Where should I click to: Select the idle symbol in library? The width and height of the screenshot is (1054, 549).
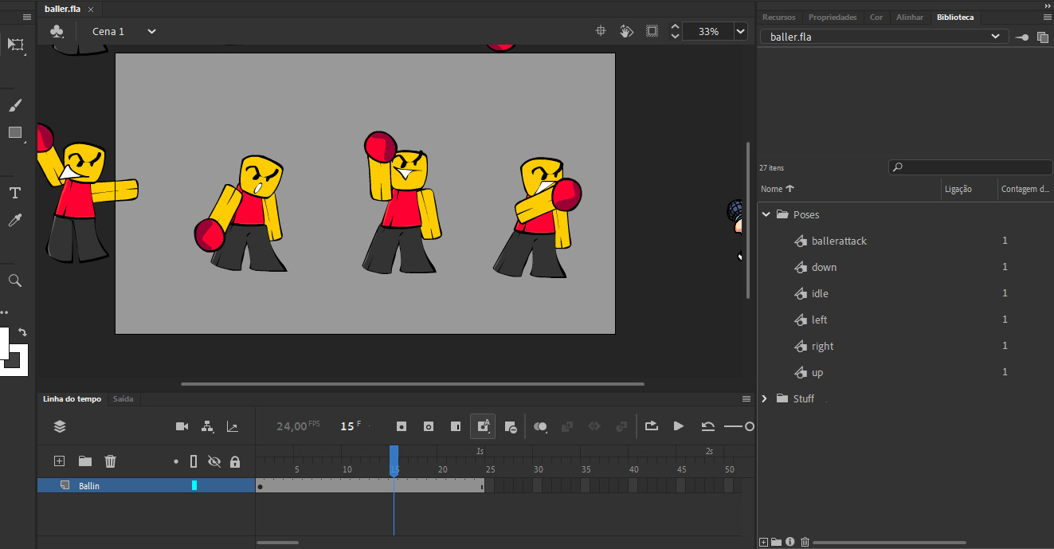(820, 293)
